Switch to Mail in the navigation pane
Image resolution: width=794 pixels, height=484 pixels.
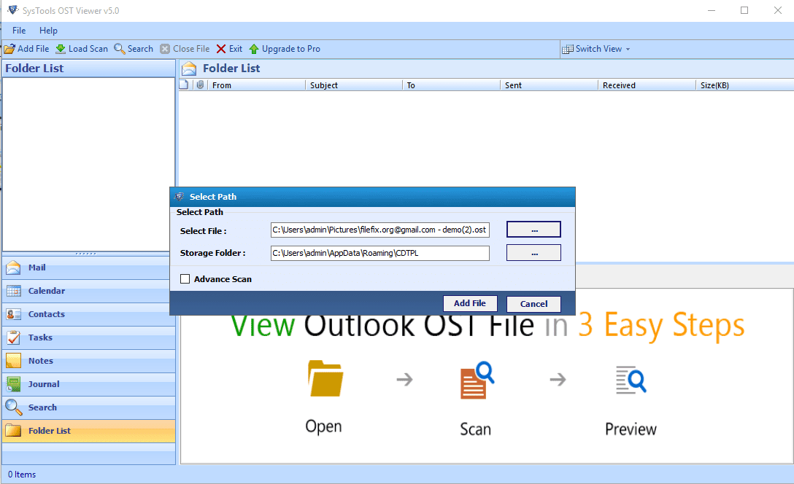[x=88, y=268]
